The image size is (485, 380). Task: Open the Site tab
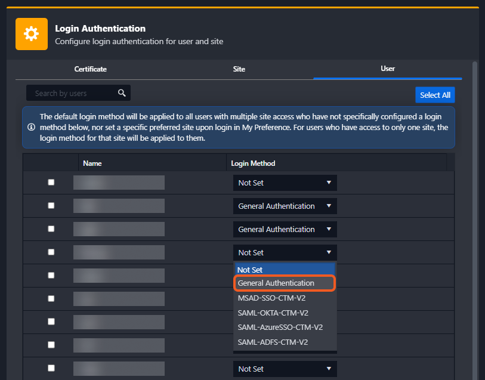pyautogui.click(x=239, y=69)
